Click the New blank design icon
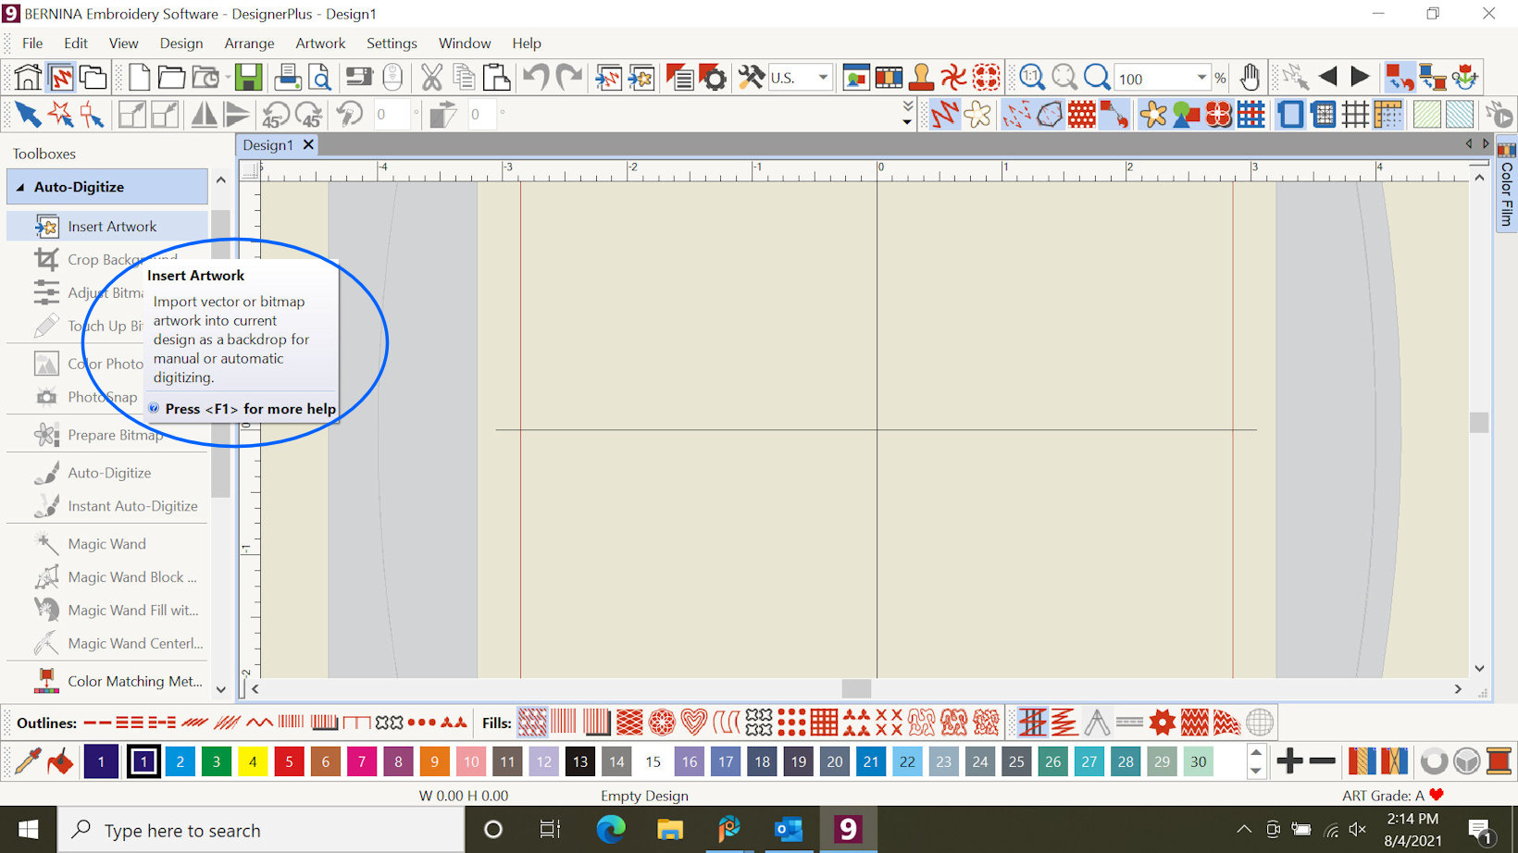Screen dimensions: 1518x853 pos(139,78)
